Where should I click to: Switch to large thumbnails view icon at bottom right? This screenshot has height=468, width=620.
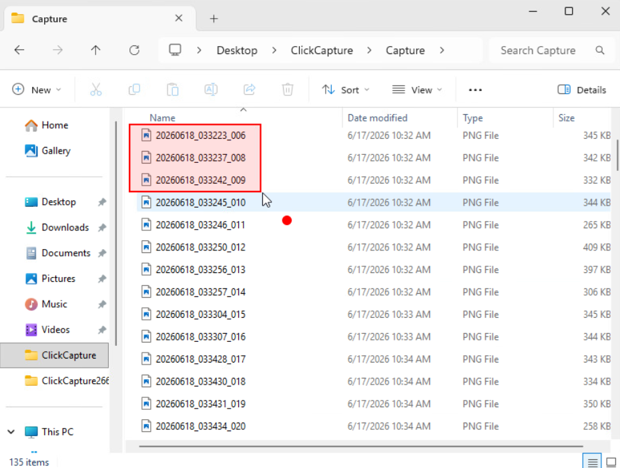(x=611, y=462)
